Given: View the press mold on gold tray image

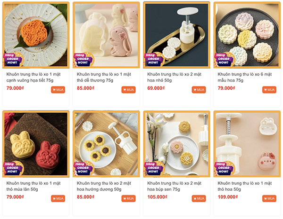Looking at the screenshot, I should click(176, 35).
